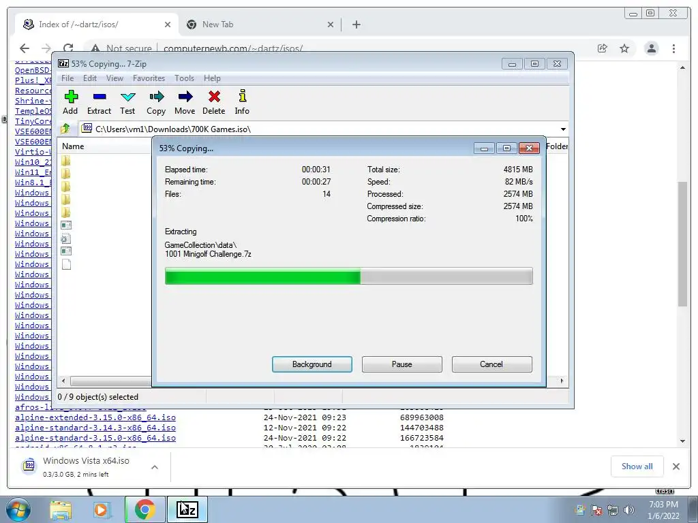The image size is (698, 523).
Task: Select the gear config file icon in list
Action: click(x=66, y=239)
